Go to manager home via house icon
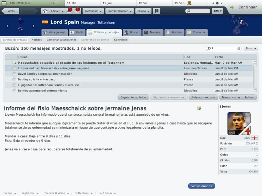 click(45, 11)
